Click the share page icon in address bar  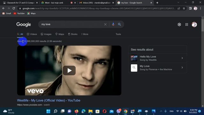tap(179, 8)
